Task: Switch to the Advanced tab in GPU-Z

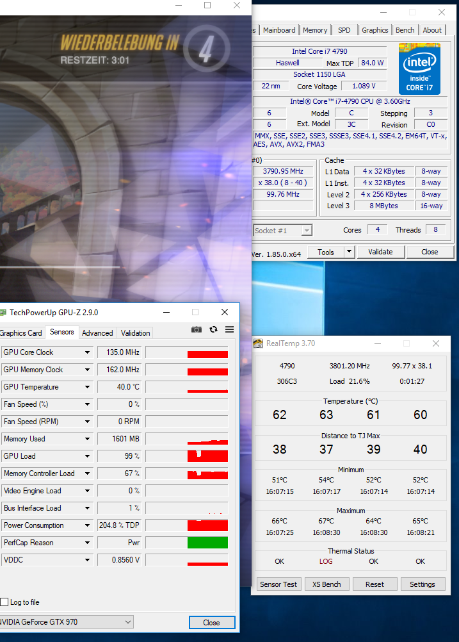Action: pyautogui.click(x=97, y=333)
